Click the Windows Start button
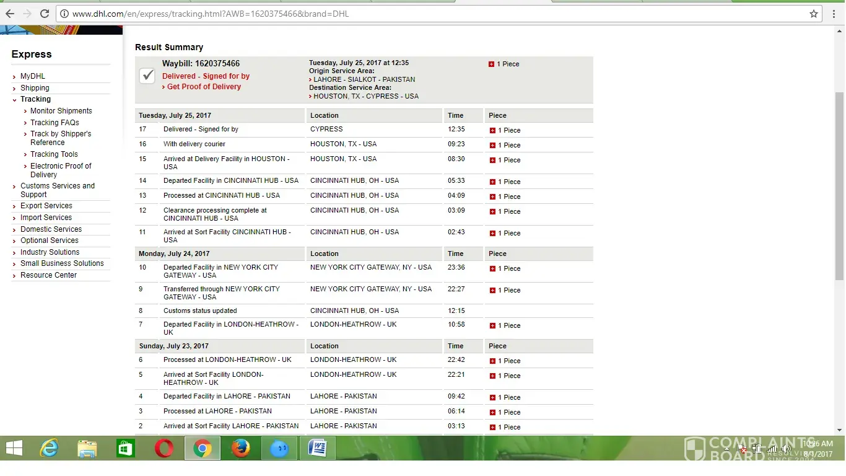This screenshot has height=476, width=846. tap(14, 448)
